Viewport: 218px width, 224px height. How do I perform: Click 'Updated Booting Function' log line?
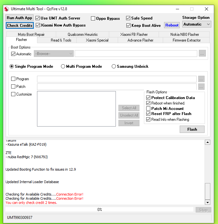tap(41, 169)
